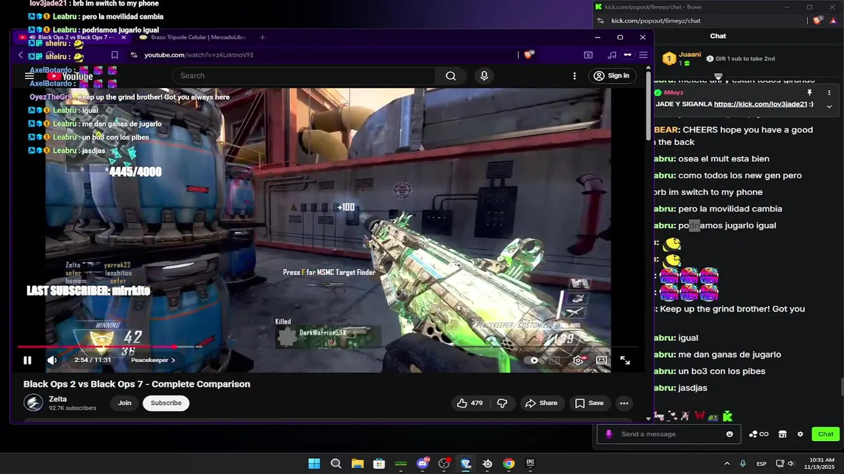Switch the ESP keyboard language
The image size is (844, 474).
click(x=762, y=463)
